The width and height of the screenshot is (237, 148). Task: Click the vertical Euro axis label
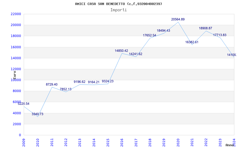[x=15, y=75]
